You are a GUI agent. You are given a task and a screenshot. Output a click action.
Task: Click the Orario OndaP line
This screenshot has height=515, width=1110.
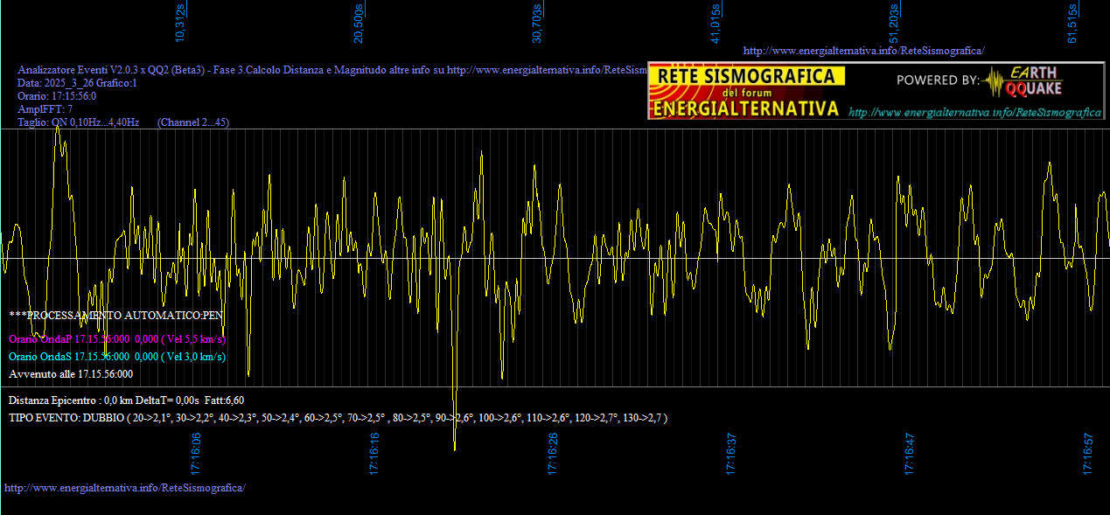[117, 339]
